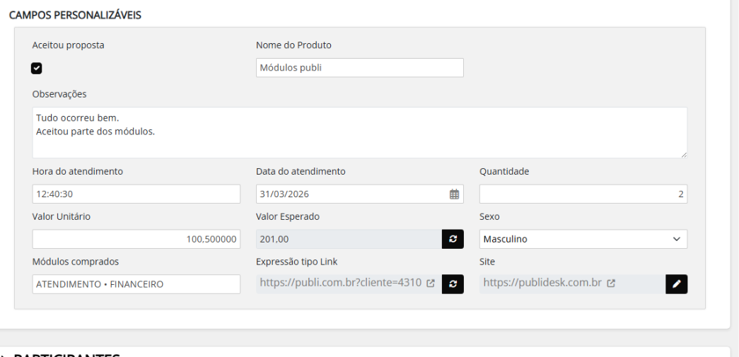Grab the Observações textarea resize handle
This screenshot has width=739, height=357.
683,154
